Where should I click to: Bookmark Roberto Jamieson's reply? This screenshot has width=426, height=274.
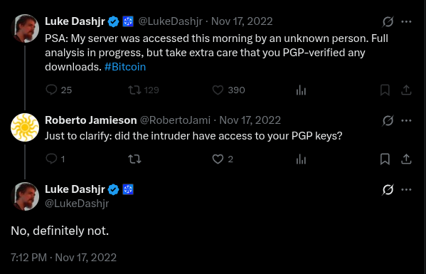click(385, 159)
